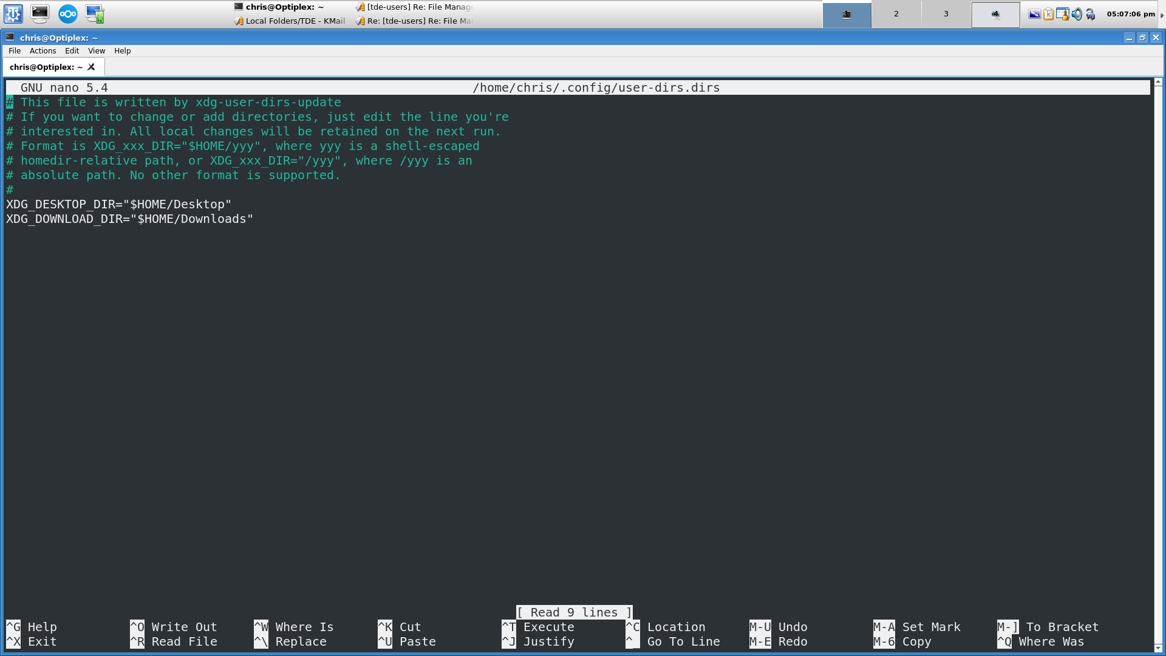The width and height of the screenshot is (1166, 656).
Task: Place cursor on XDG_DOWNLOAD_DIR line
Action: point(130,219)
